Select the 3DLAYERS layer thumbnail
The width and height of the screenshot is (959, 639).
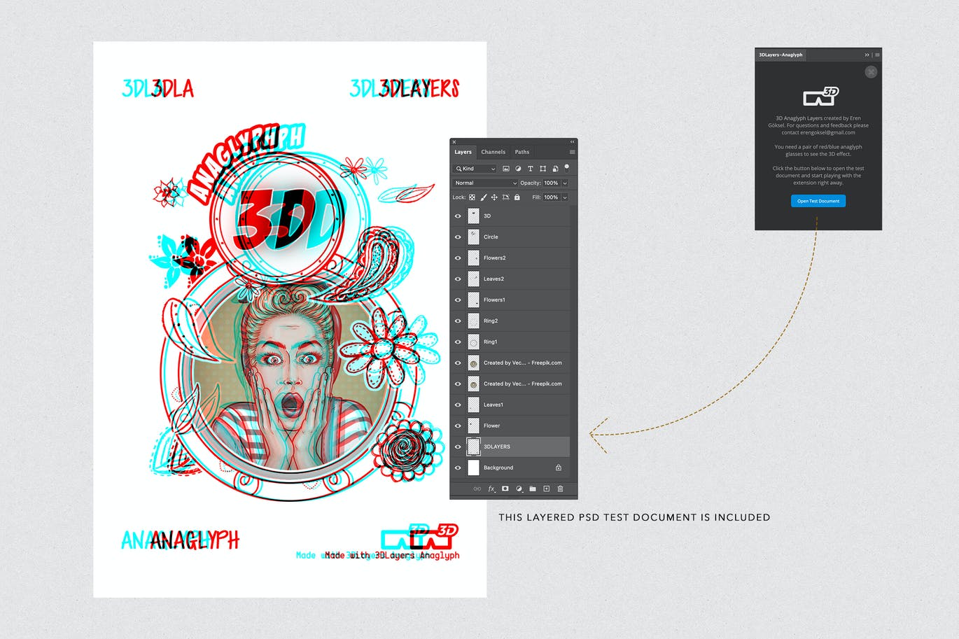473,447
